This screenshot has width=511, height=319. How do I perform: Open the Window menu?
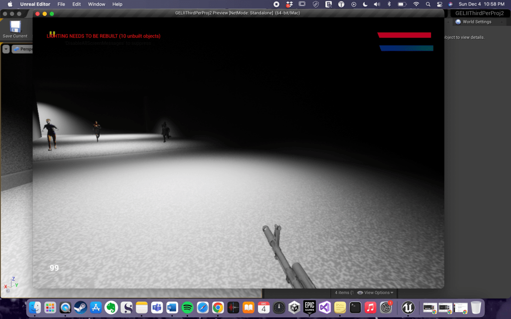[96, 4]
